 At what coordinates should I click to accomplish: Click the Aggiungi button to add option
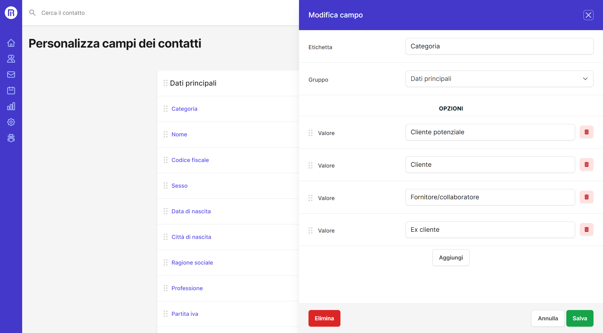pyautogui.click(x=451, y=258)
